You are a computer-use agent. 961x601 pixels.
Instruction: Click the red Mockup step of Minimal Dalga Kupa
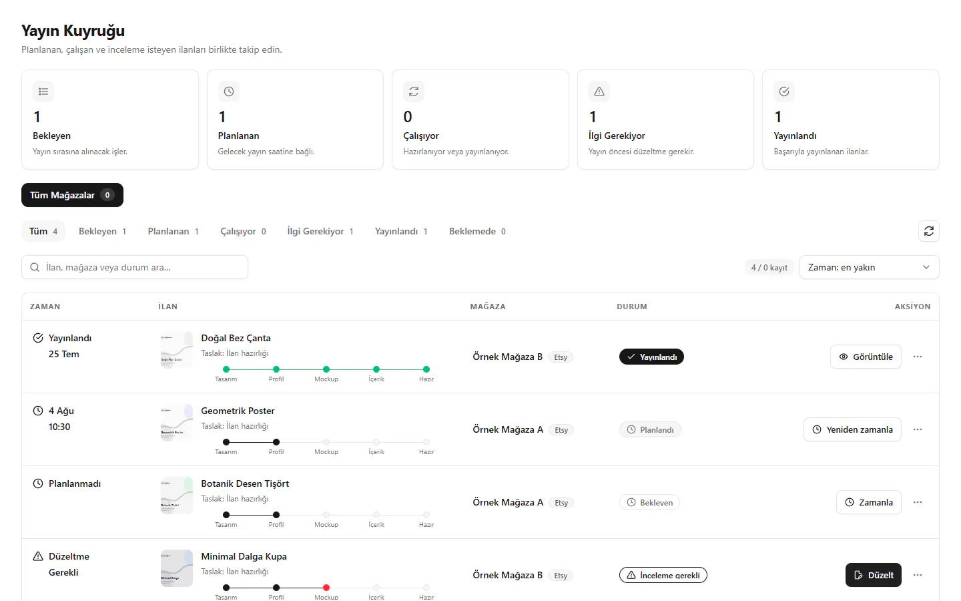click(326, 588)
